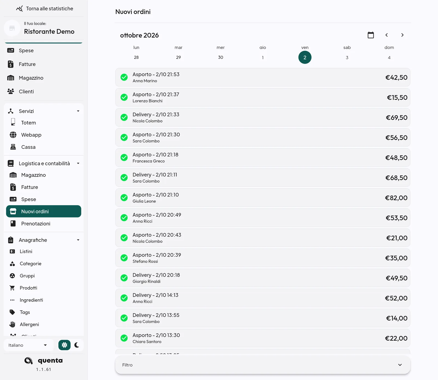Image resolution: width=438 pixels, height=380 pixels.
Task: Go to next week arrow
Action: [402, 35]
